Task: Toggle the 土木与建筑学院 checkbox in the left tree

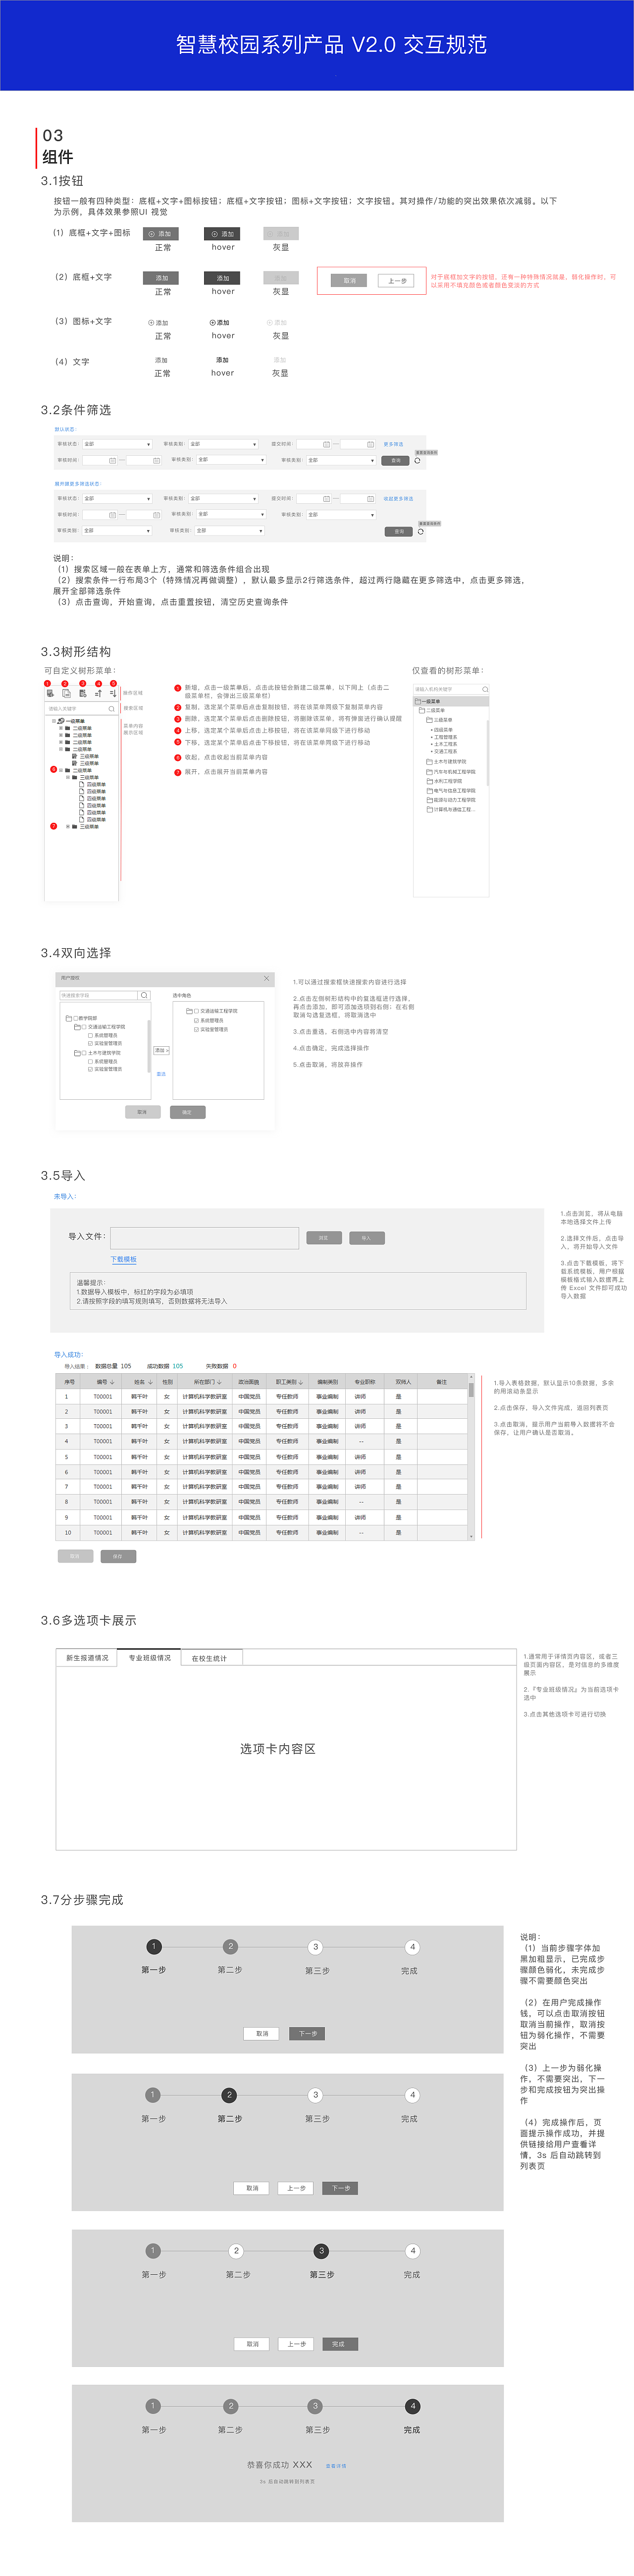Action: 84,1053
